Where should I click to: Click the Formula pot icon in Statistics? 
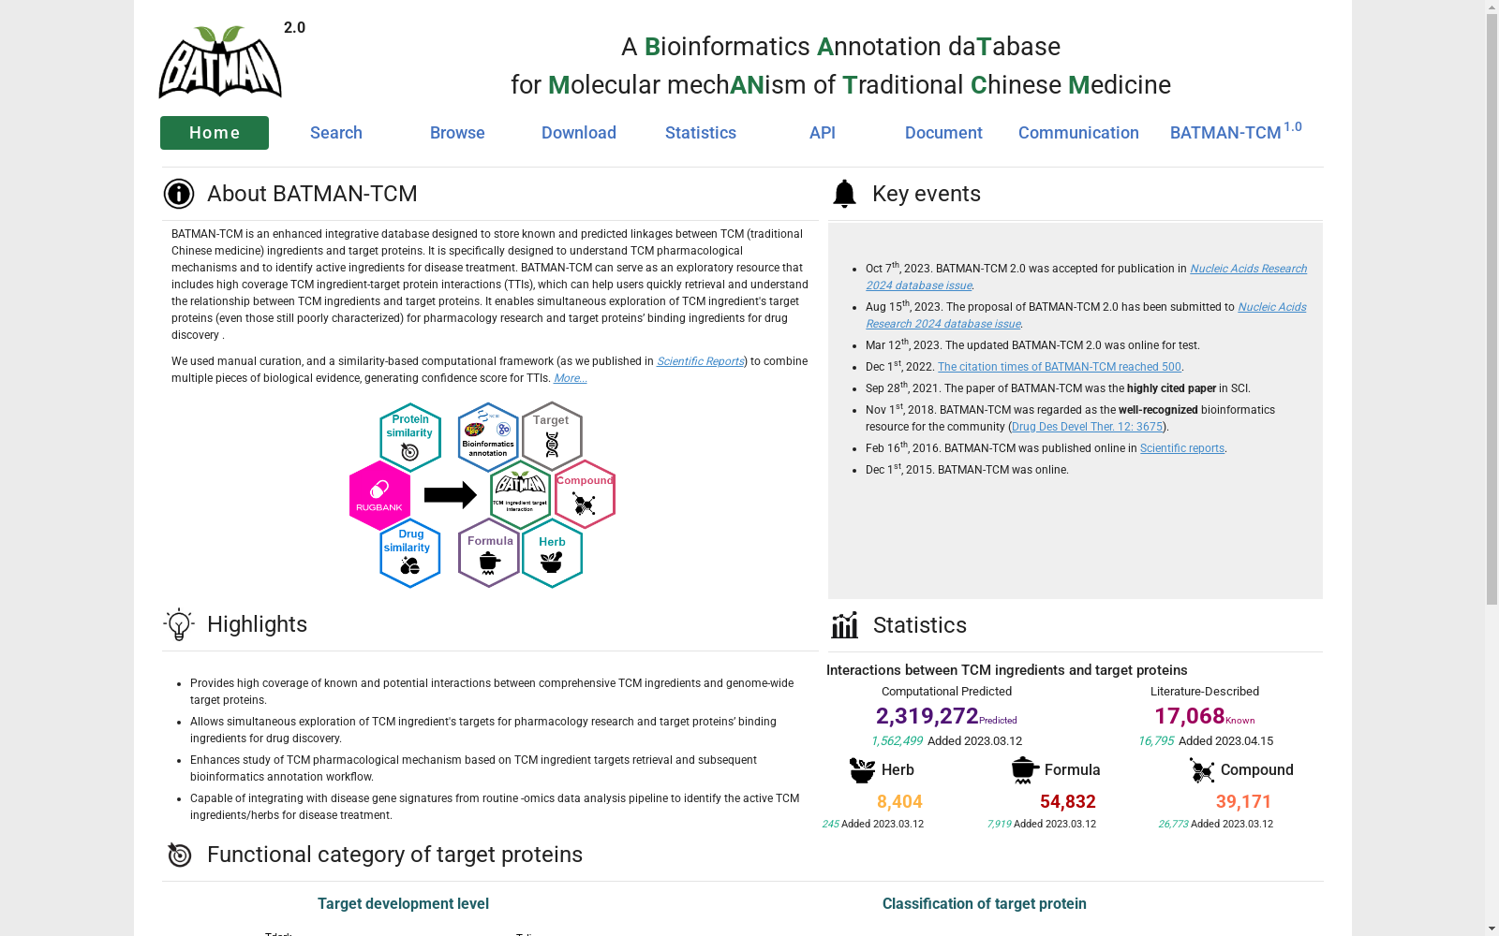(1025, 770)
